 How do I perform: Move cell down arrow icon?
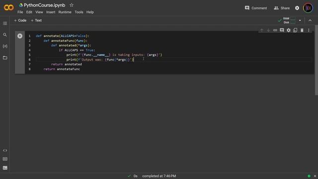point(268,30)
